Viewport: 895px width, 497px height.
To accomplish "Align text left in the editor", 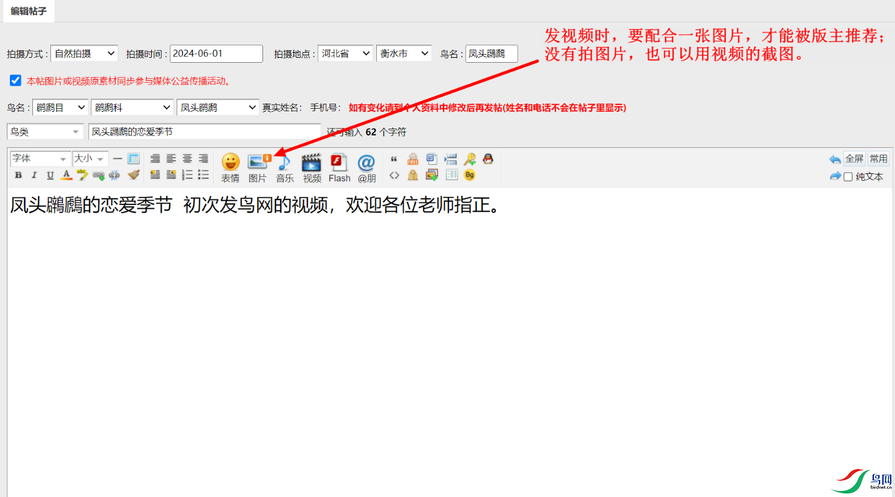I will tap(171, 159).
